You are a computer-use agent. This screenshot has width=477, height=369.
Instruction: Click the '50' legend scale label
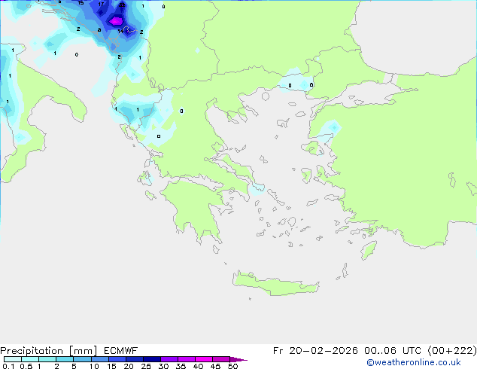pyautogui.click(x=232, y=366)
